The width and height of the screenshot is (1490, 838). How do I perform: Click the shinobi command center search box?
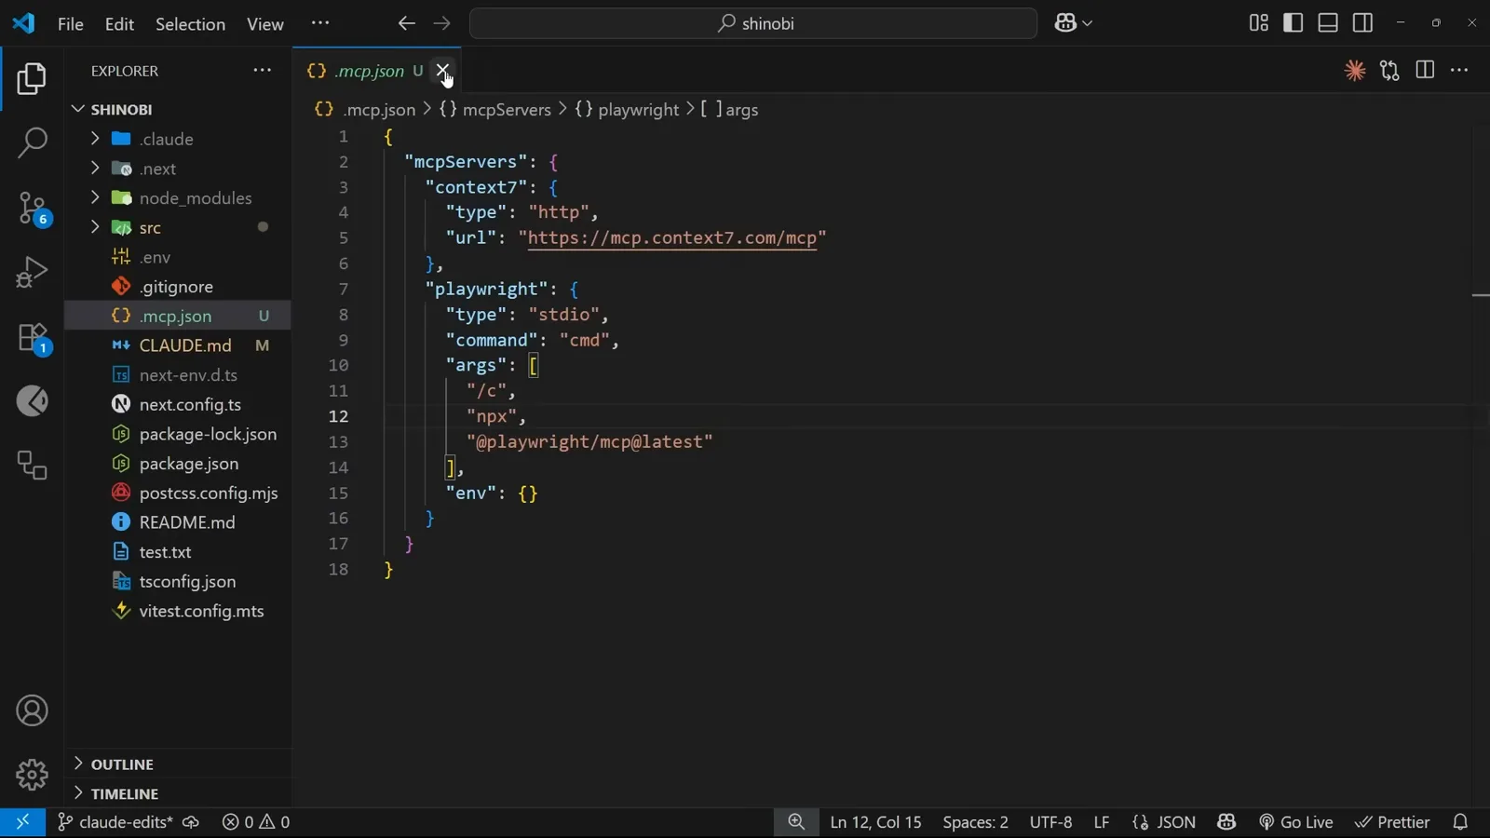753,23
